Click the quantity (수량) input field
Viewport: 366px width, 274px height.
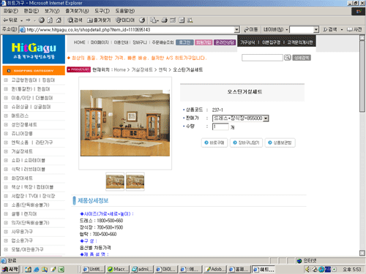pyautogui.click(x=220, y=126)
